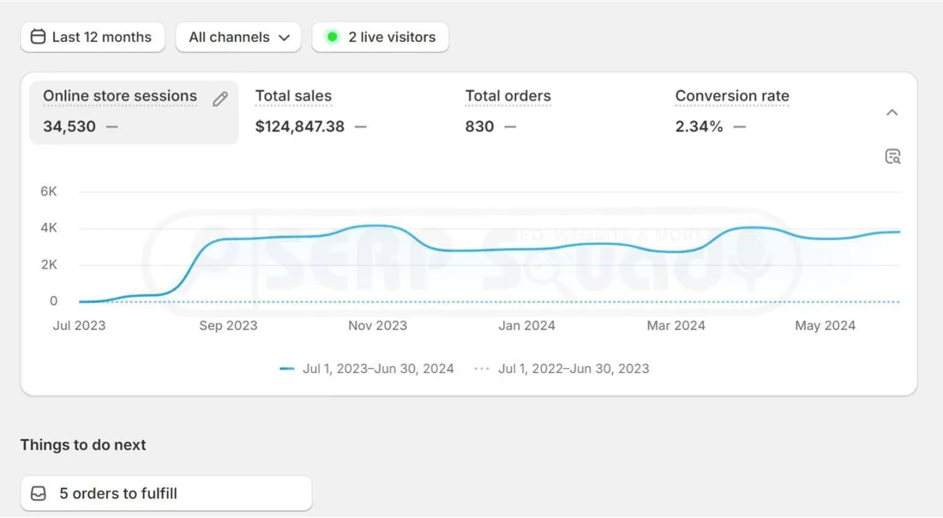Open the view report icon beside chart
This screenshot has width=943, height=518.
(x=893, y=156)
